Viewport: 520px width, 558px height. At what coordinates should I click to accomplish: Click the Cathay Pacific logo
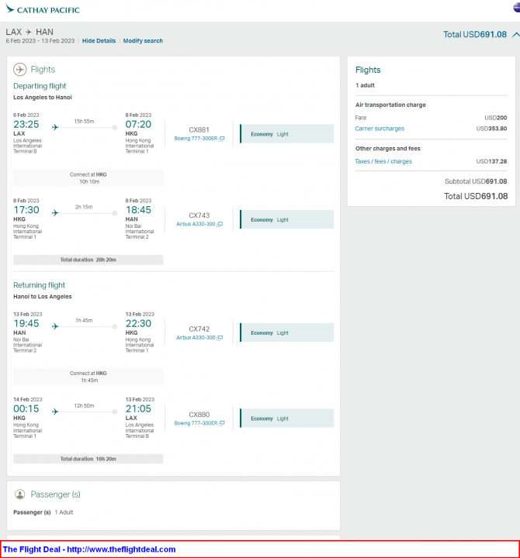coord(43,9)
